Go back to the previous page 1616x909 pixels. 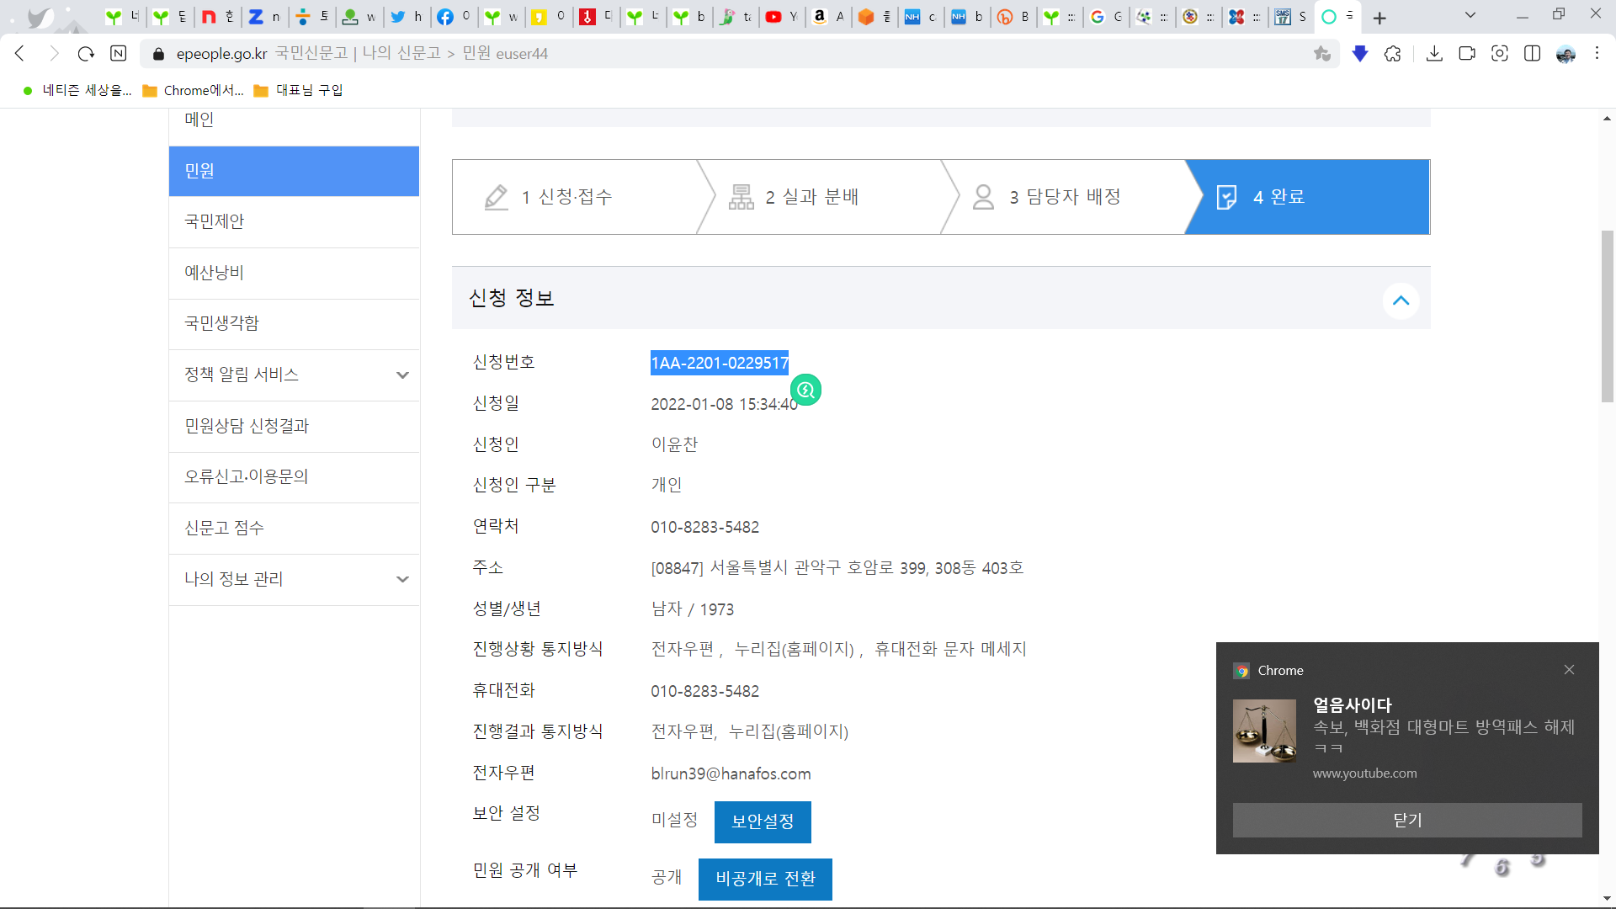[x=19, y=54]
